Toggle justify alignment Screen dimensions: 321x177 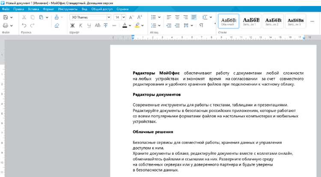point(193,18)
